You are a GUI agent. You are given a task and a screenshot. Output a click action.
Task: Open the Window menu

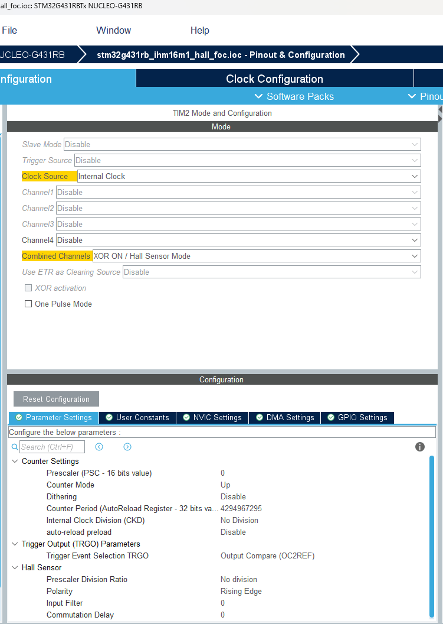(113, 30)
